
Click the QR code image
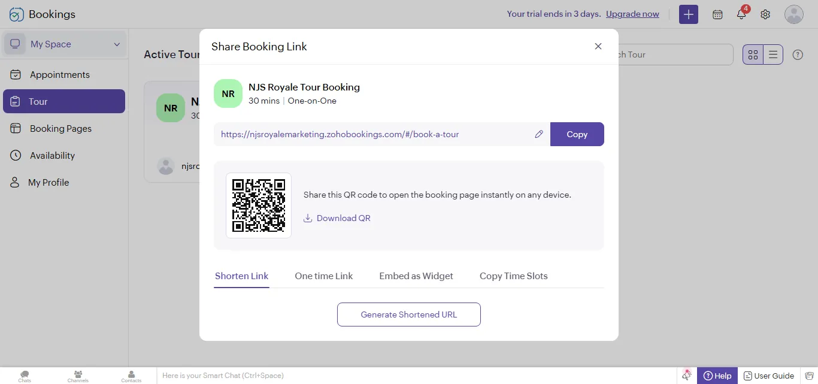click(x=259, y=205)
